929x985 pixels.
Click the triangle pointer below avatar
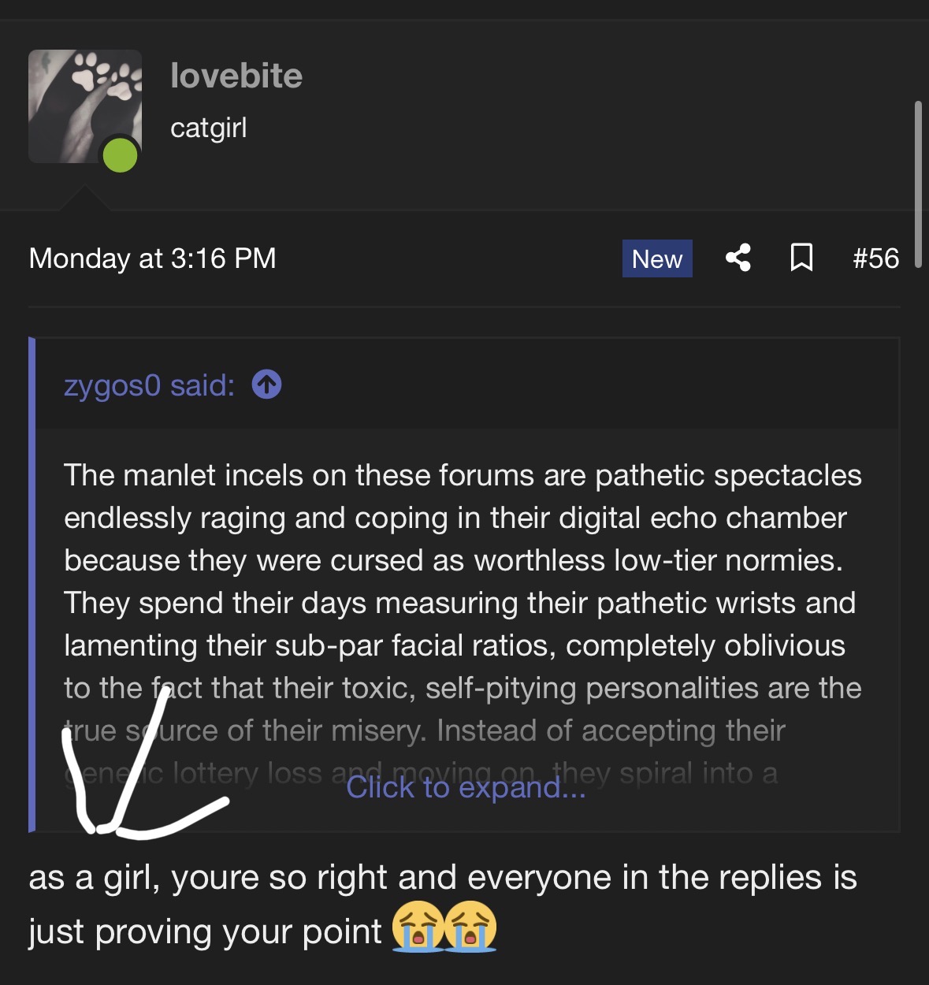[x=84, y=199]
